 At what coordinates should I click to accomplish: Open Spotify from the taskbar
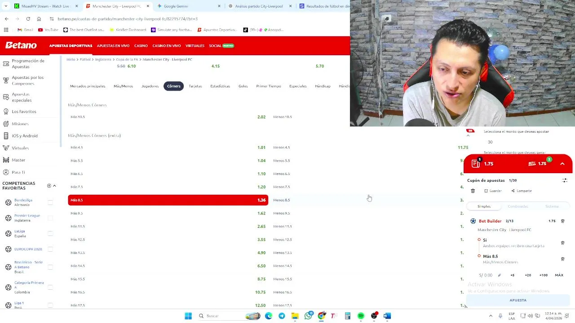361,316
